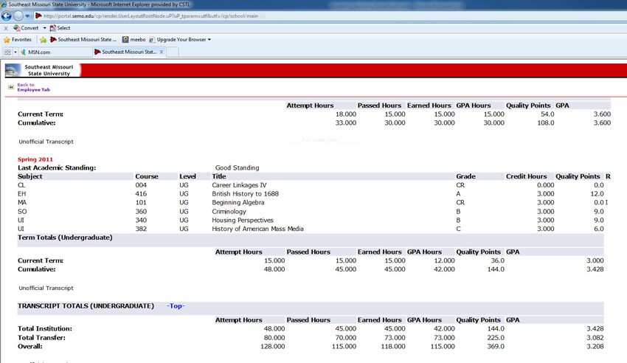Click TRANSCRIPT TOTALS (UNDERGRADUATE) heading
627x363 pixels.
tap(86, 306)
